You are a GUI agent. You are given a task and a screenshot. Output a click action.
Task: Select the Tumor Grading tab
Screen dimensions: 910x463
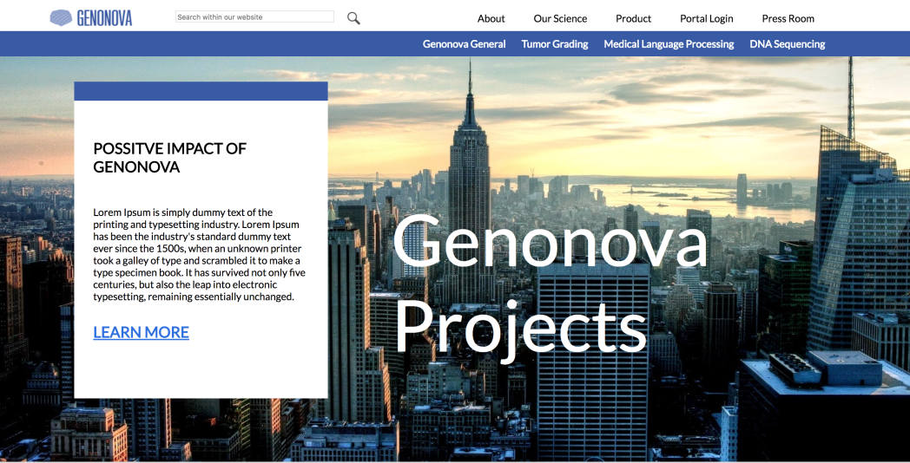click(x=554, y=44)
